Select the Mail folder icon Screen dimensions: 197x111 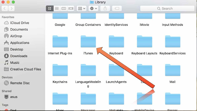(x=173, y=70)
